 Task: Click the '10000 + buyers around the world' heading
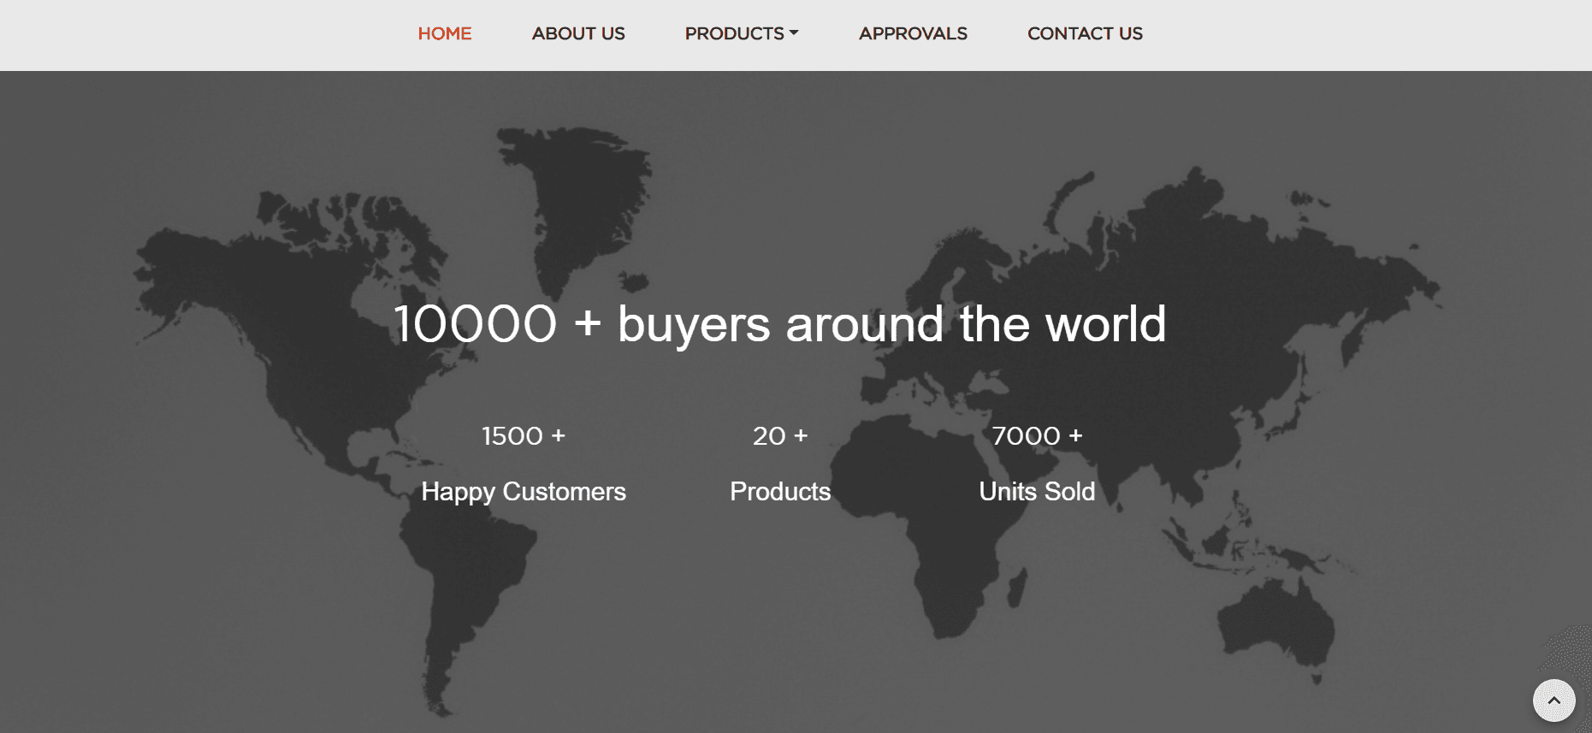coord(779,324)
